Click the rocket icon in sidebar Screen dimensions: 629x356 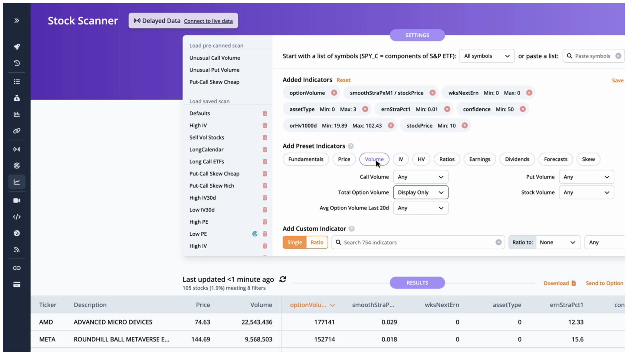click(x=17, y=47)
